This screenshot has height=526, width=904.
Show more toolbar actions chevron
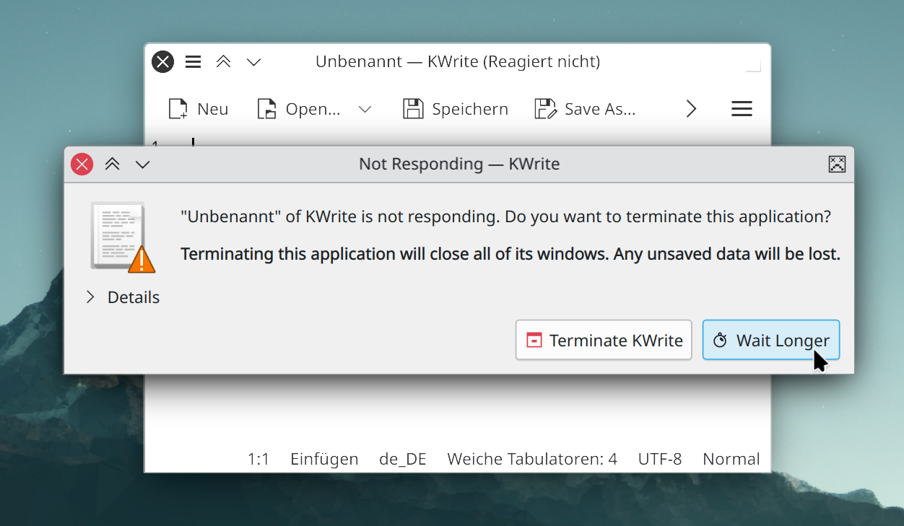click(691, 109)
